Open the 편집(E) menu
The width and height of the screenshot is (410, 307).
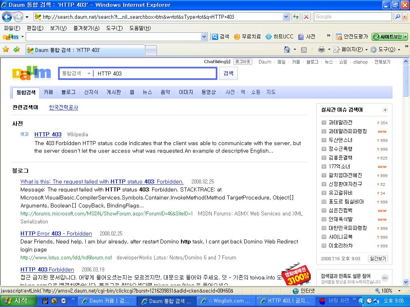click(x=35, y=28)
